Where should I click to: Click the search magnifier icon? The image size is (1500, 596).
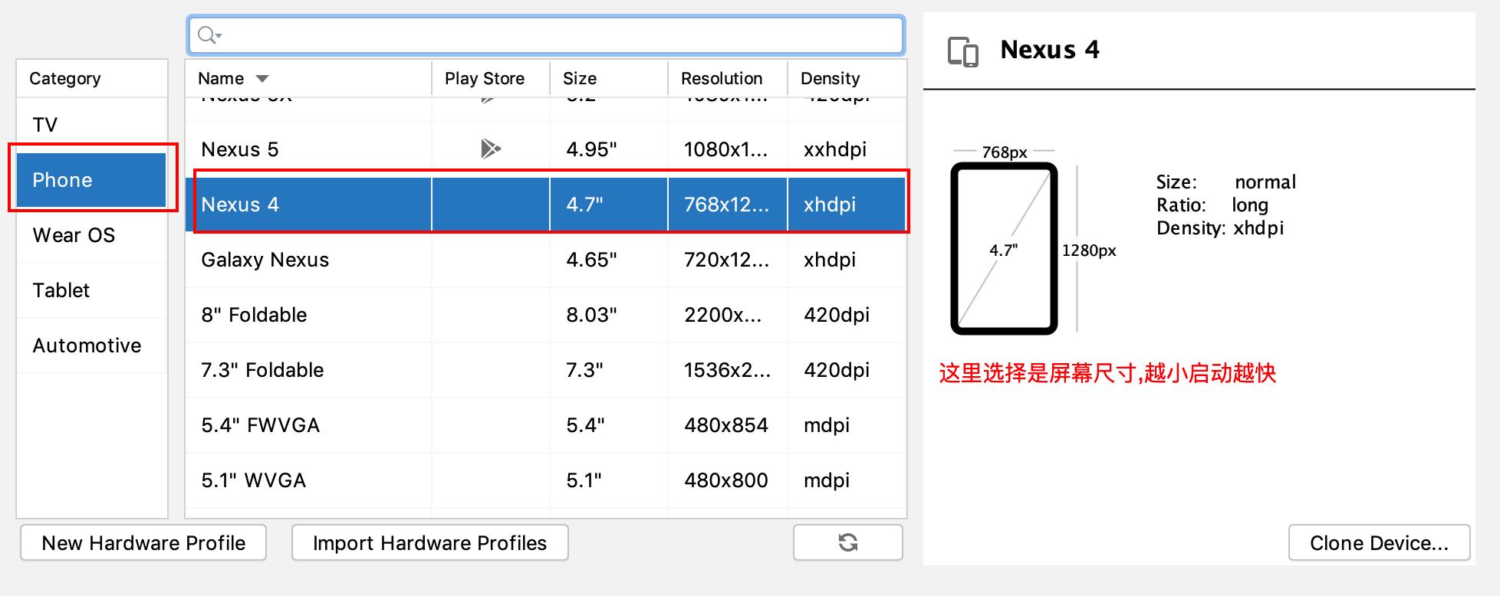(x=209, y=35)
